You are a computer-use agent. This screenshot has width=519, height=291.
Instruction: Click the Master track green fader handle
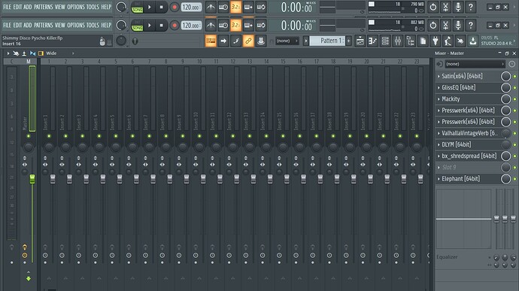click(32, 179)
